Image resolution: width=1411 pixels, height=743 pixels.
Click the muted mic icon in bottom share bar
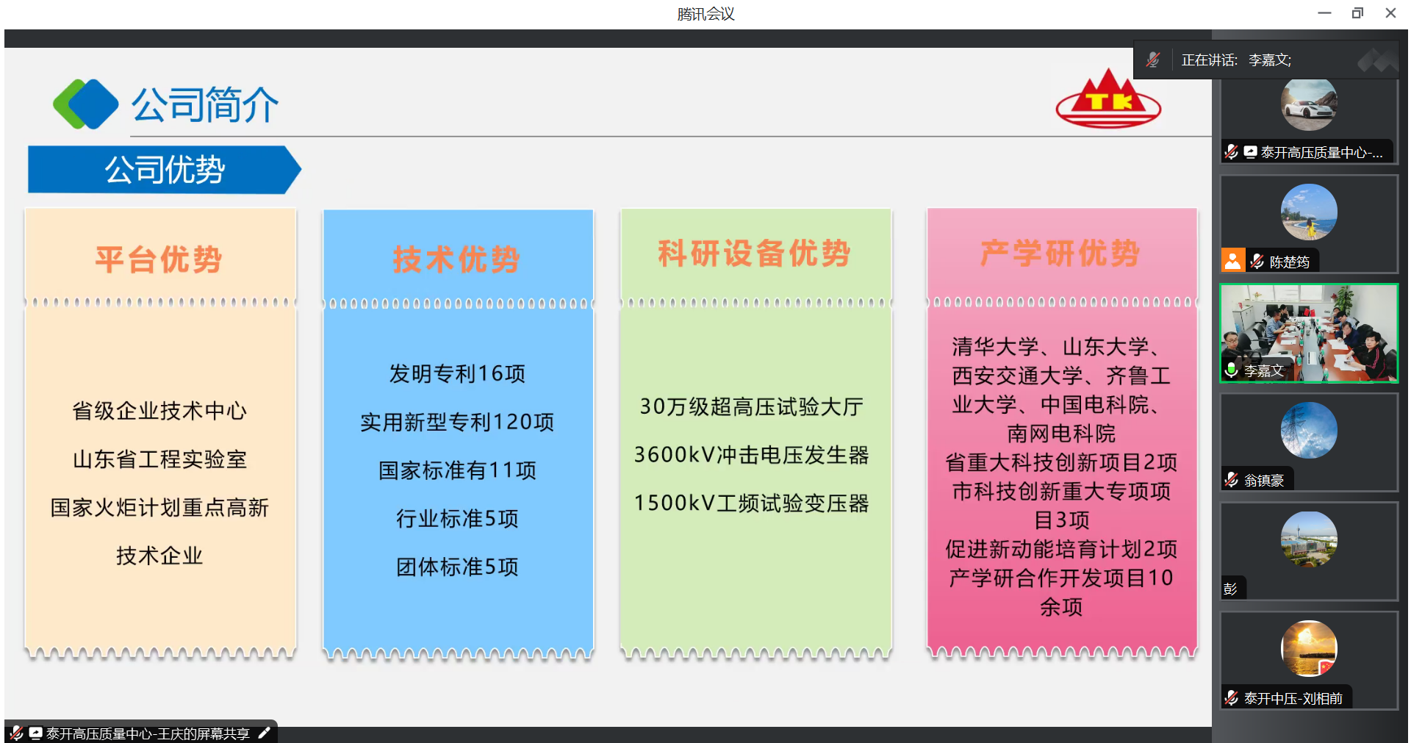16,733
